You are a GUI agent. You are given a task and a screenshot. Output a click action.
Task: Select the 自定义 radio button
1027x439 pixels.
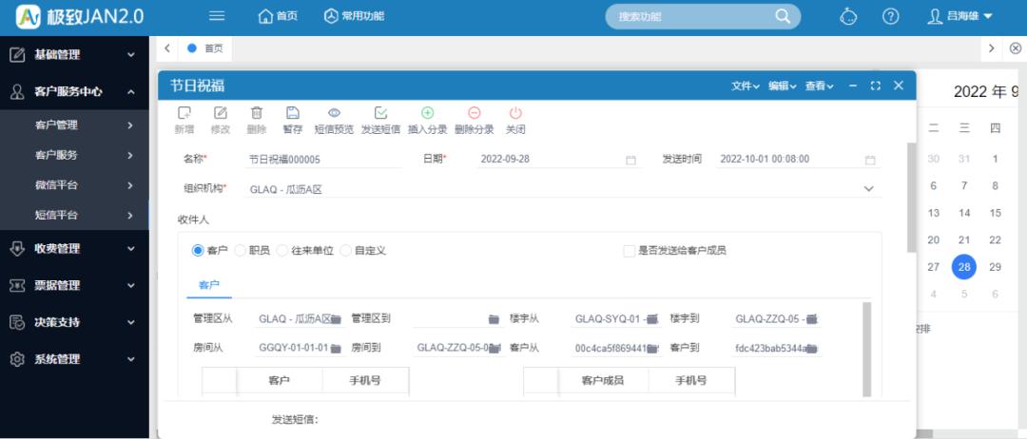pyautogui.click(x=346, y=251)
